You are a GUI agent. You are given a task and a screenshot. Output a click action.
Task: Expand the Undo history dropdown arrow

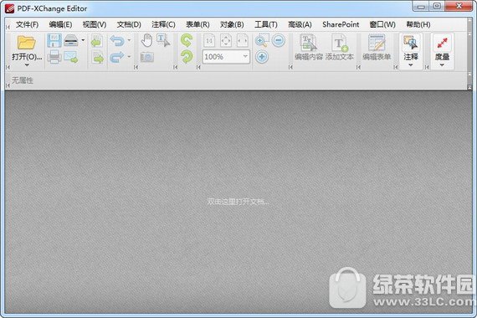point(129,40)
